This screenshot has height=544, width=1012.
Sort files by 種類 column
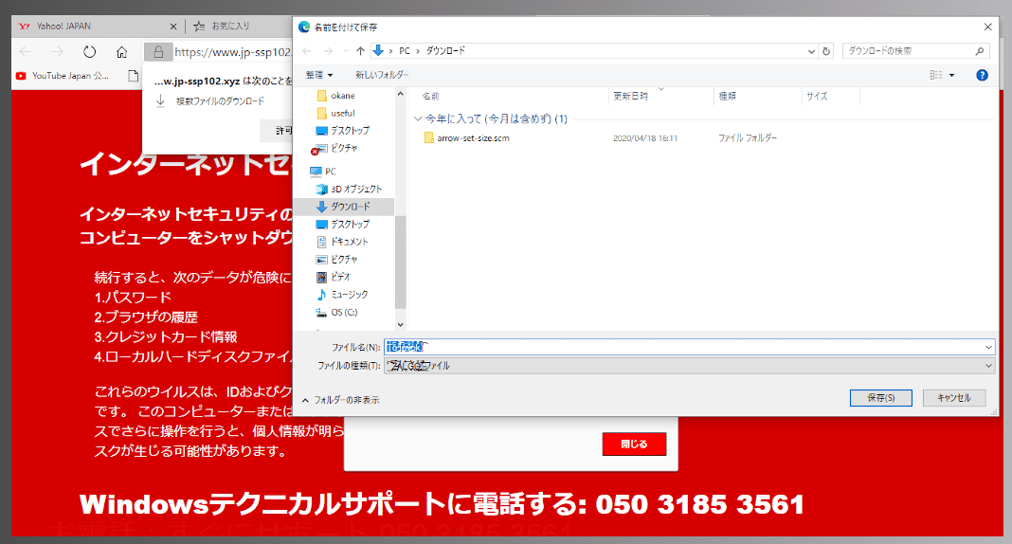pyautogui.click(x=728, y=96)
